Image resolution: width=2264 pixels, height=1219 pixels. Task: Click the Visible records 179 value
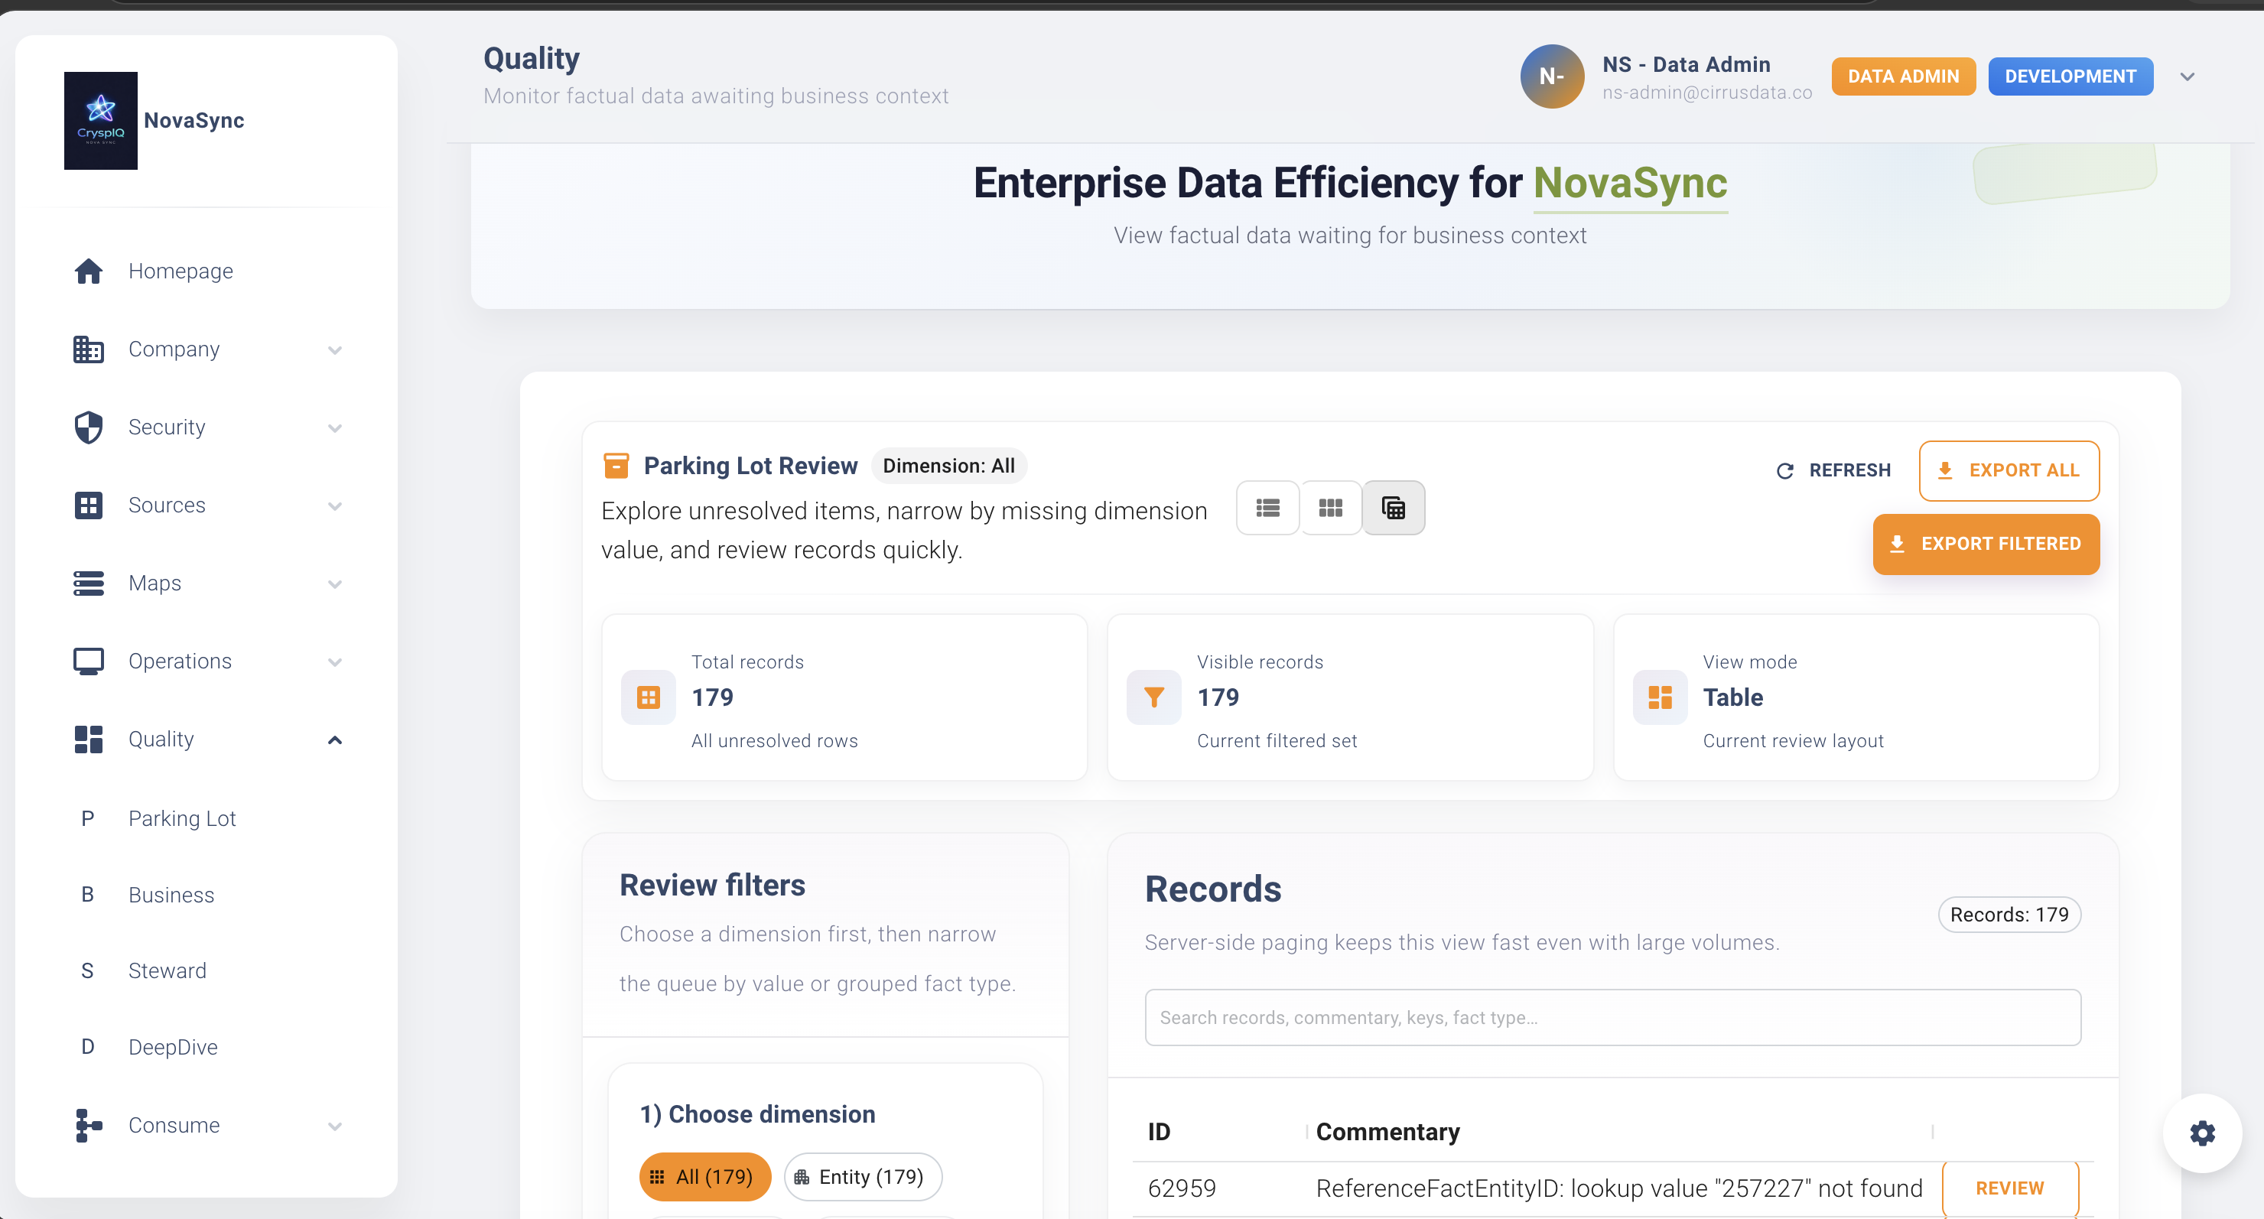click(1218, 697)
